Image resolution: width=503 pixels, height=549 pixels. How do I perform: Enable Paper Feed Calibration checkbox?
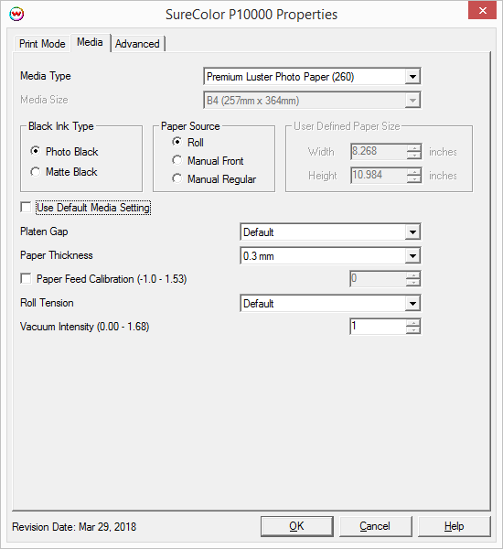26,279
